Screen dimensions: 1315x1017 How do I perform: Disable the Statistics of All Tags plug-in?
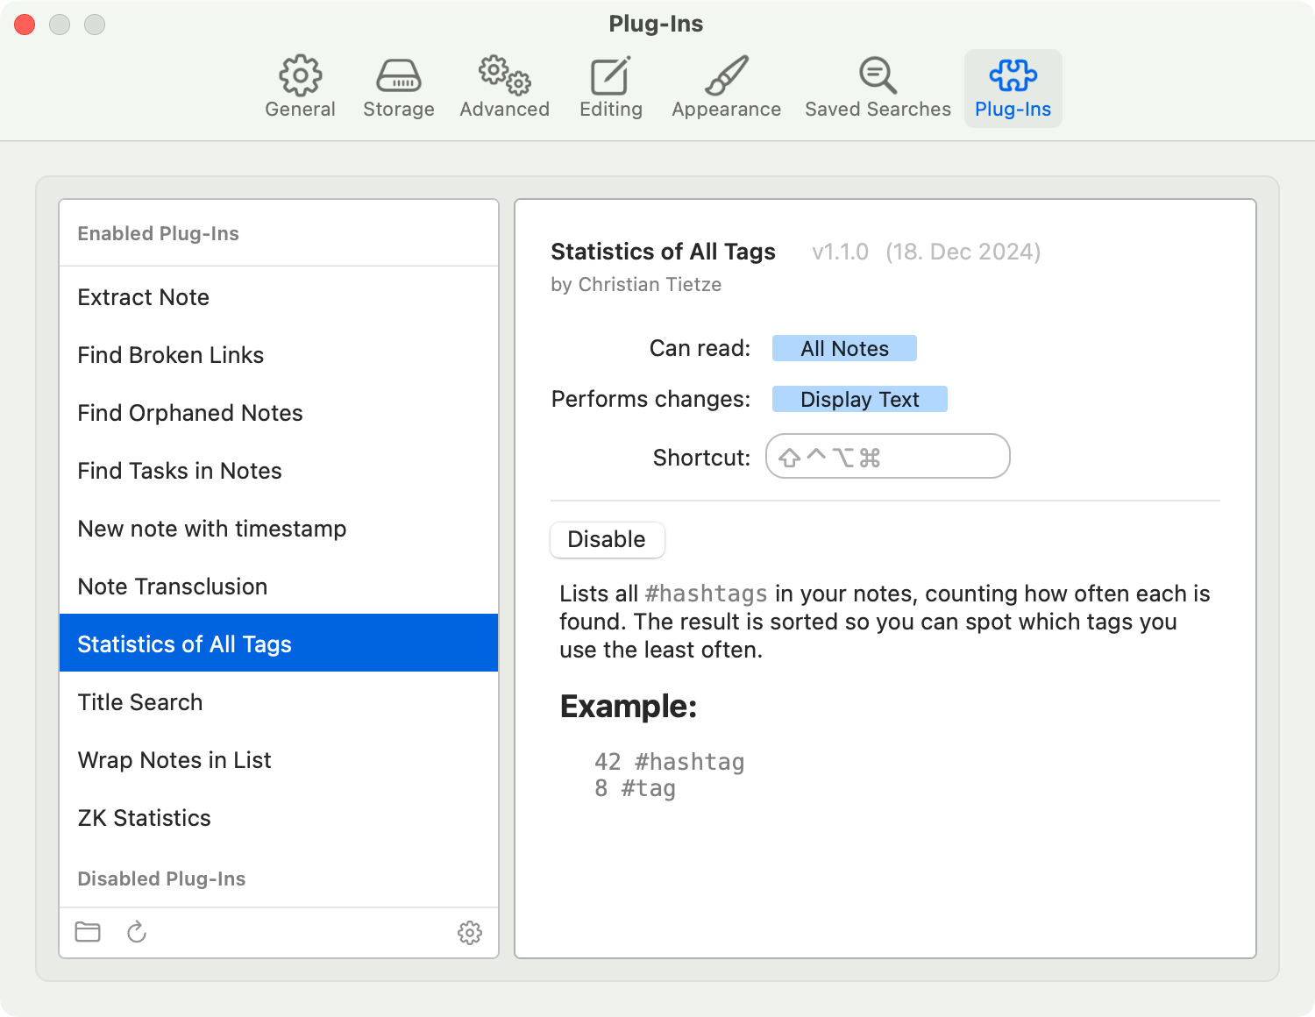click(607, 539)
